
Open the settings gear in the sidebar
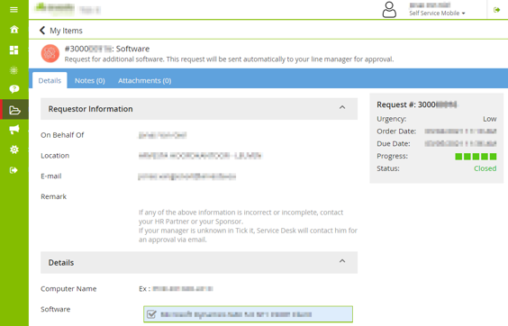click(x=14, y=149)
